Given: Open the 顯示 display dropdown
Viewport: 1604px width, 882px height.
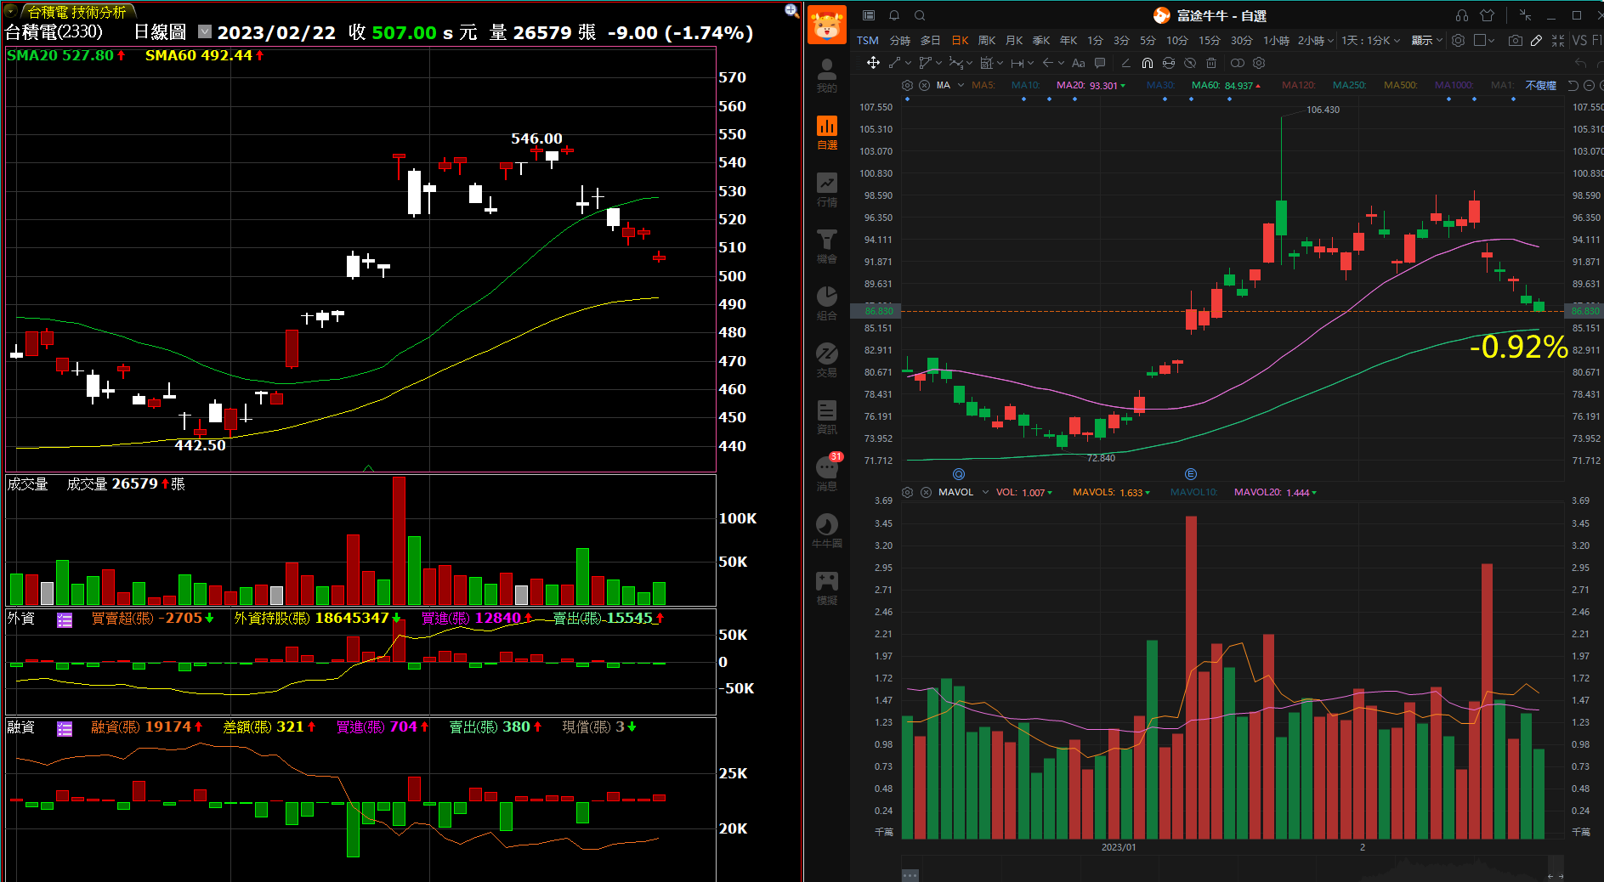Looking at the screenshot, I should coord(1427,40).
